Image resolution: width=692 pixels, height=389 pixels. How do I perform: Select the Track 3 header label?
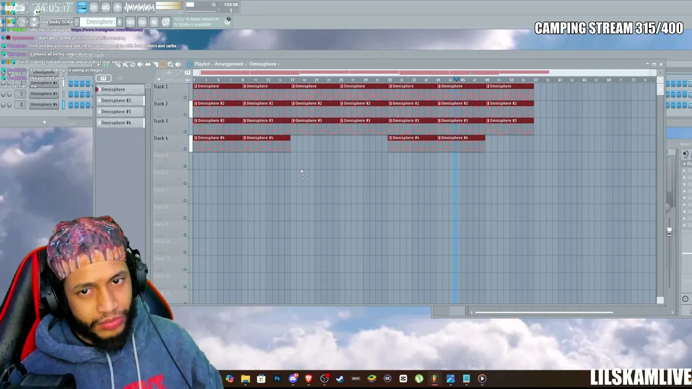(161, 121)
